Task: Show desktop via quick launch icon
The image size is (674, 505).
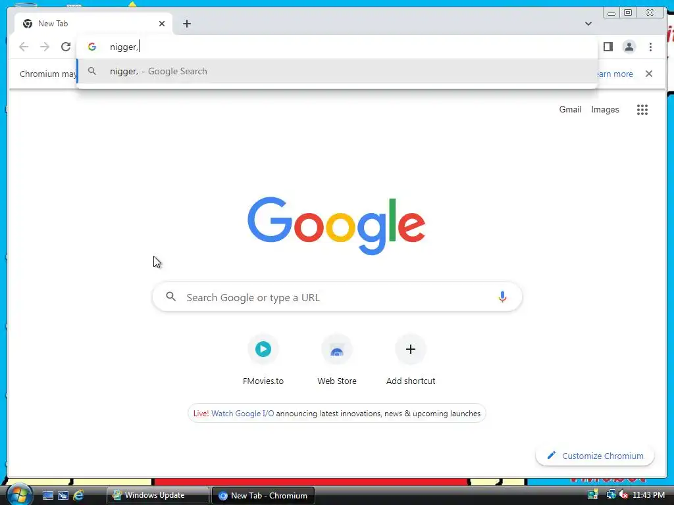Action: pyautogui.click(x=47, y=496)
